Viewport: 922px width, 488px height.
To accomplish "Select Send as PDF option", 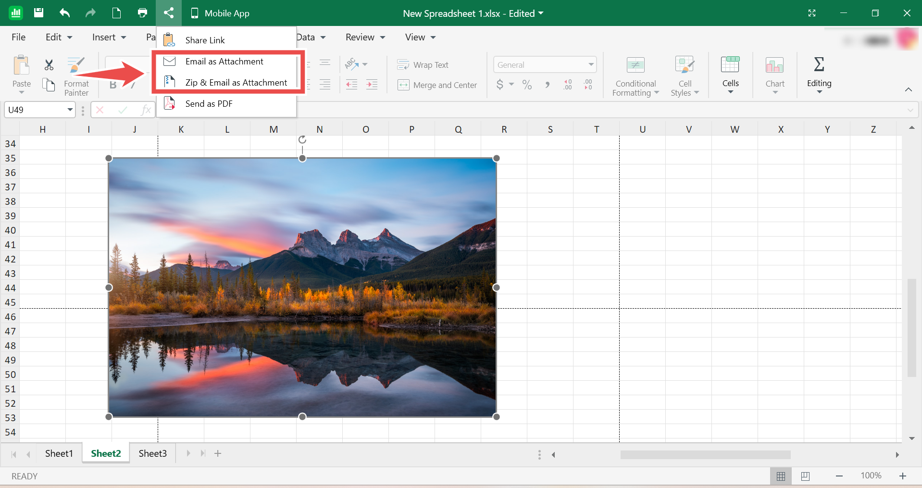I will tap(209, 103).
